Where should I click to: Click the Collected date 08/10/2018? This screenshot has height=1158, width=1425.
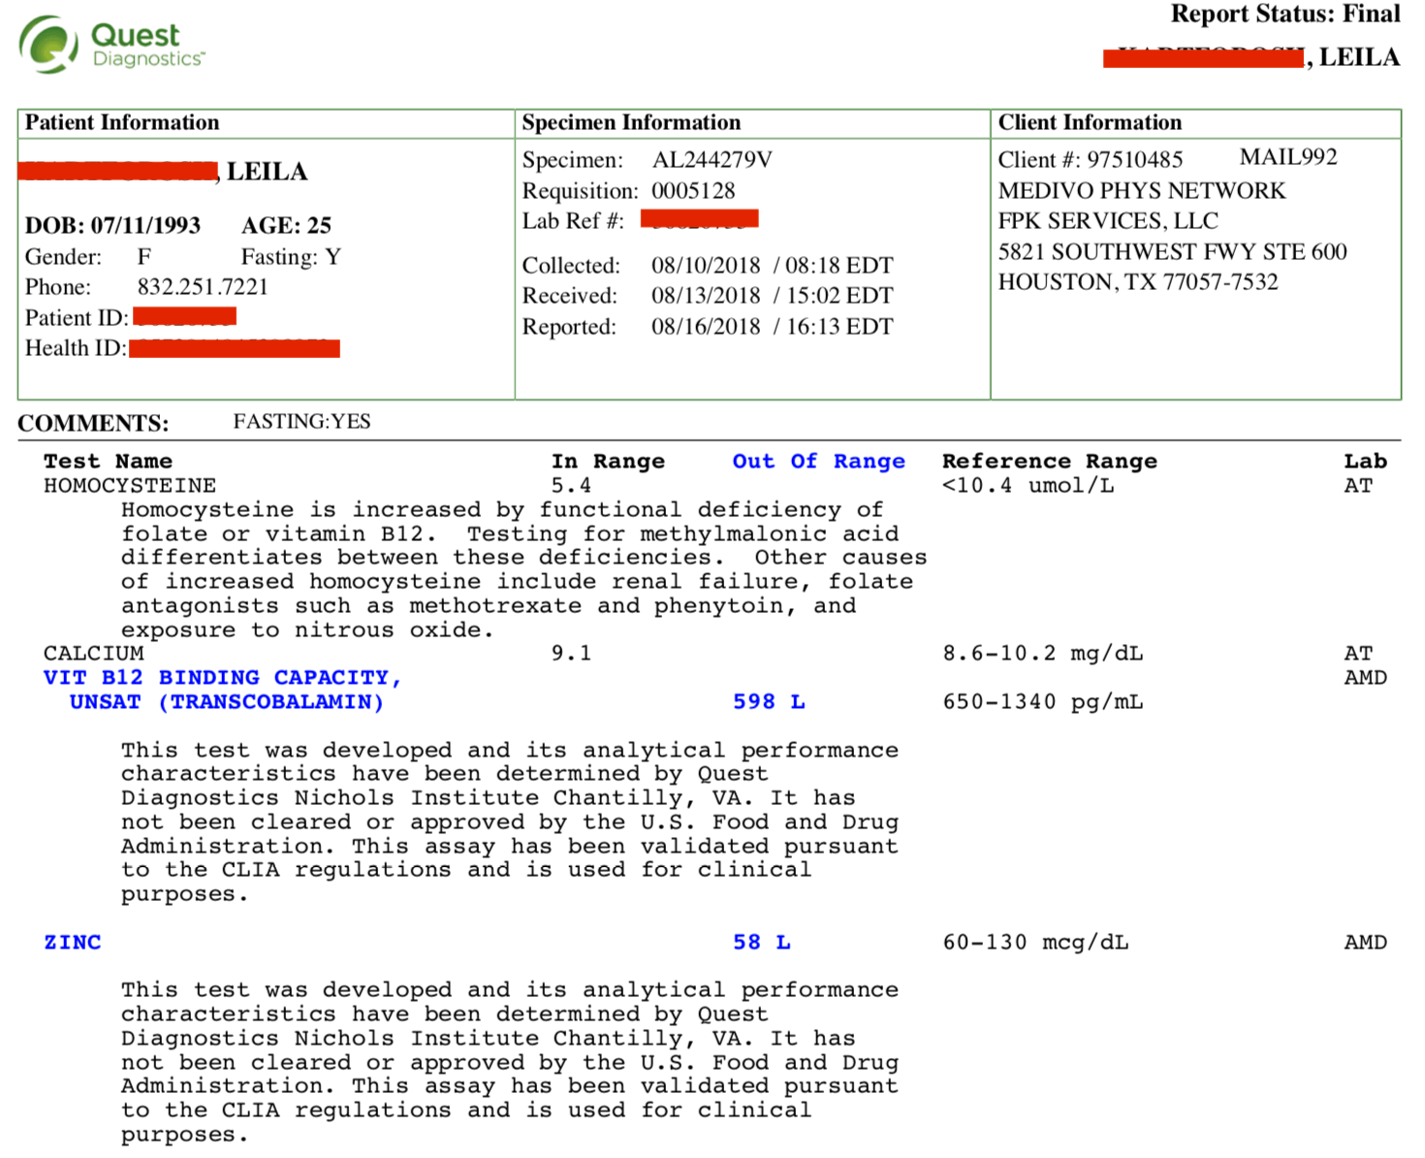[x=706, y=266]
